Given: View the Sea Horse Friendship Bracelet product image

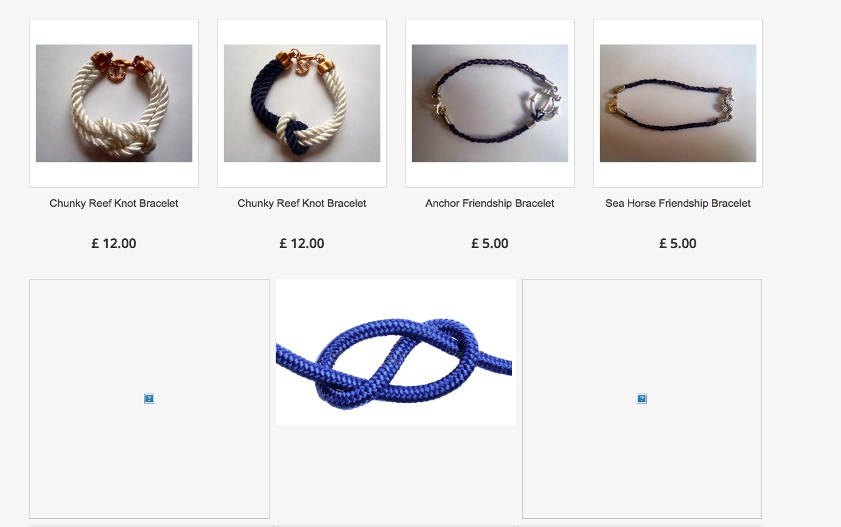Looking at the screenshot, I should point(678,103).
